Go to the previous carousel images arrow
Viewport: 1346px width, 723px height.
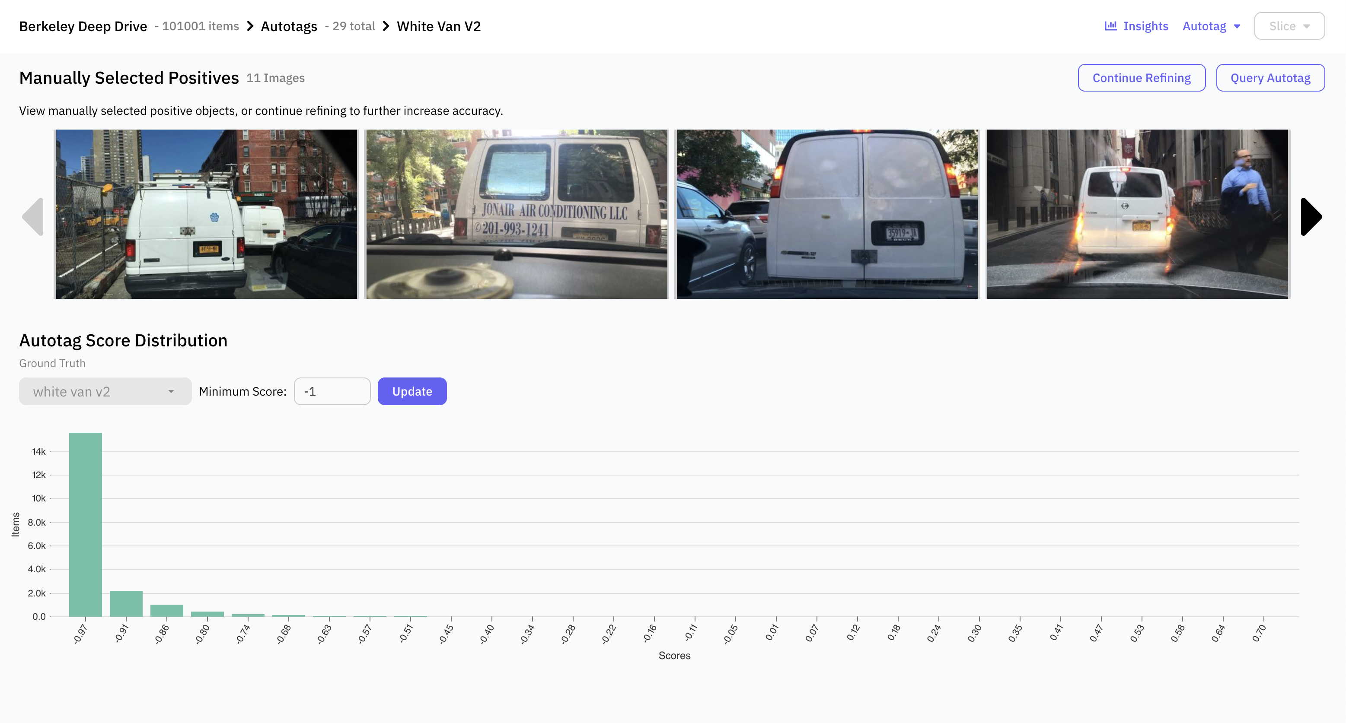(x=32, y=217)
